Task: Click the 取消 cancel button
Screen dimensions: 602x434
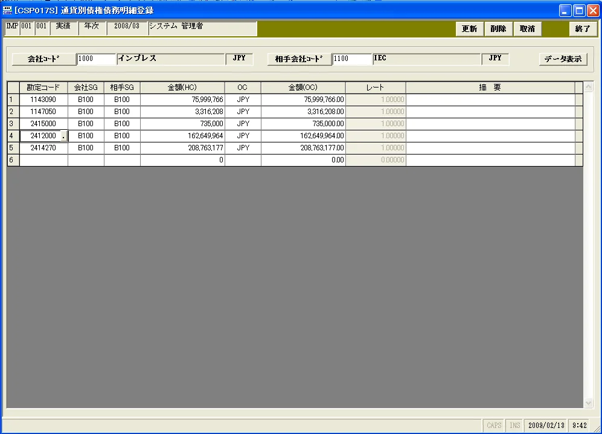Action: pos(527,29)
